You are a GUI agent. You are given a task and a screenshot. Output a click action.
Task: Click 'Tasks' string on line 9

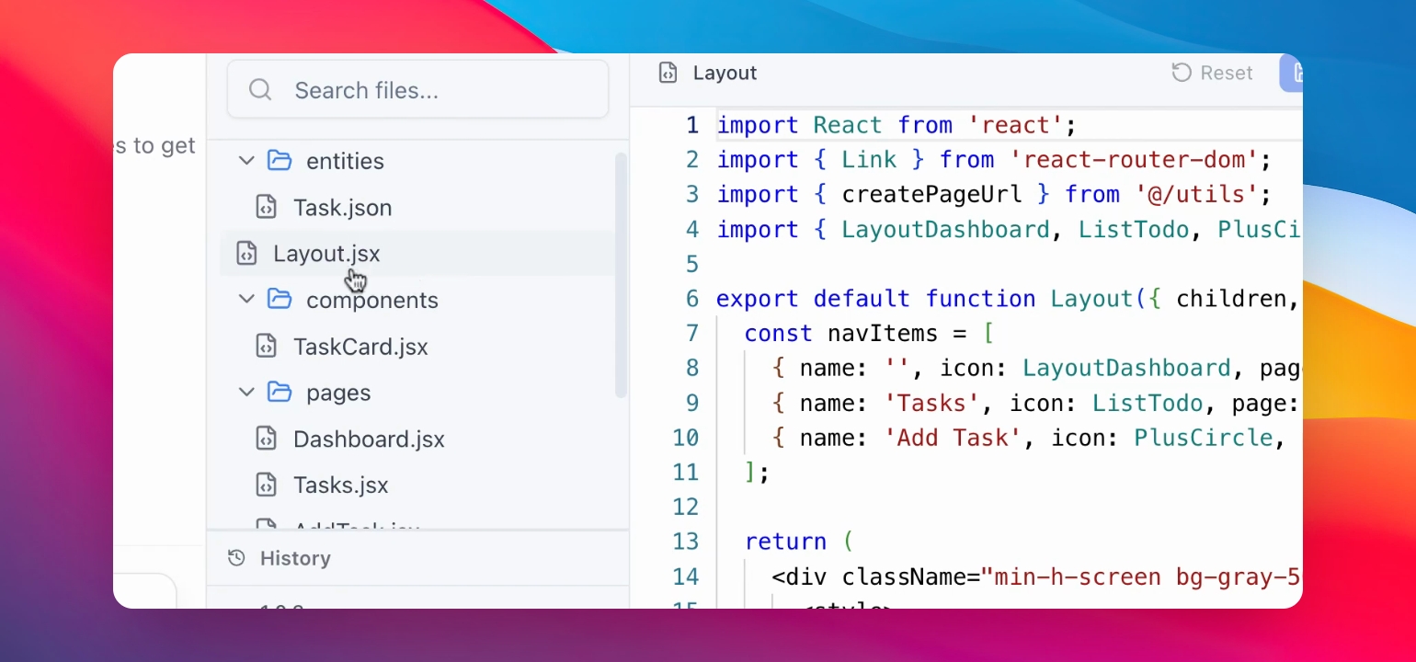pyautogui.click(x=932, y=403)
